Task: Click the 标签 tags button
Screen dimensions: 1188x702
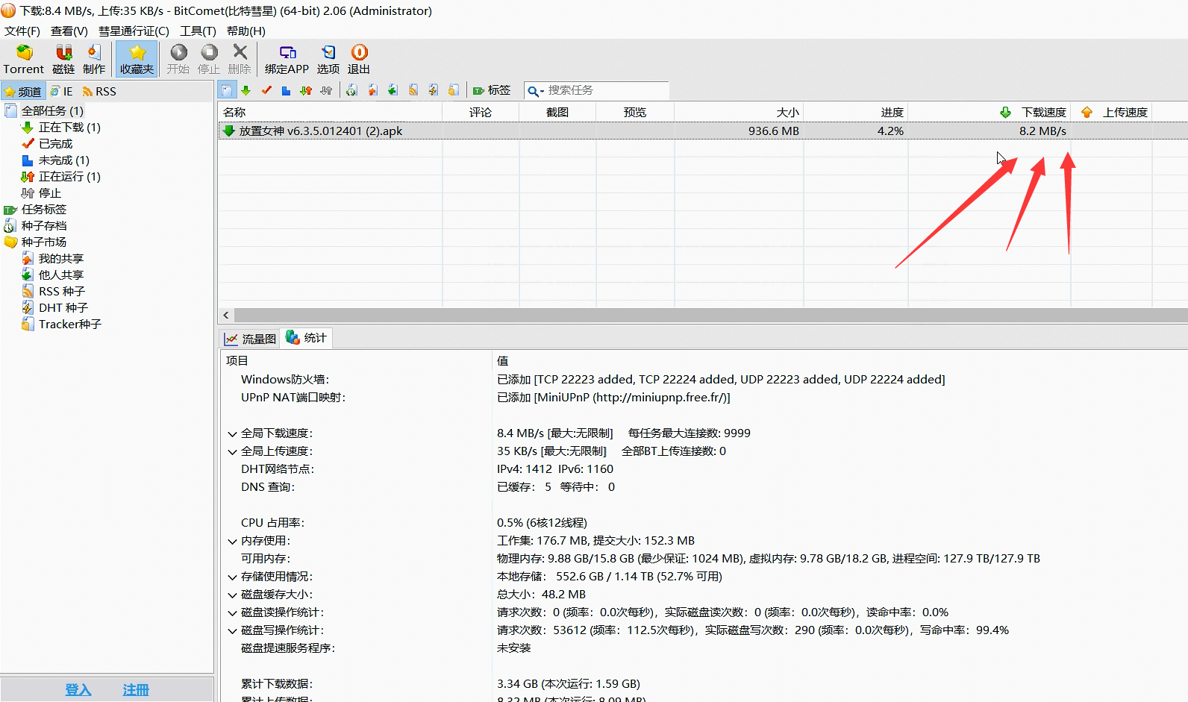Action: pyautogui.click(x=492, y=90)
